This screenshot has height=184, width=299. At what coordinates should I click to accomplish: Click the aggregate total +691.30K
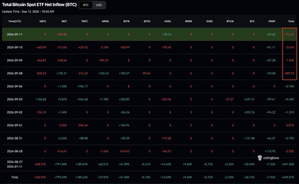point(288,164)
